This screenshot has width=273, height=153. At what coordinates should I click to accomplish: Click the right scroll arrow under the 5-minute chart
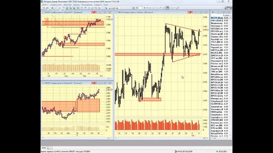(111, 138)
